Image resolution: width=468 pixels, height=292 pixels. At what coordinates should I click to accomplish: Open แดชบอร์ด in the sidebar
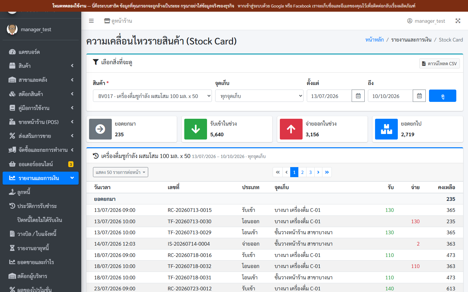tap(41, 52)
